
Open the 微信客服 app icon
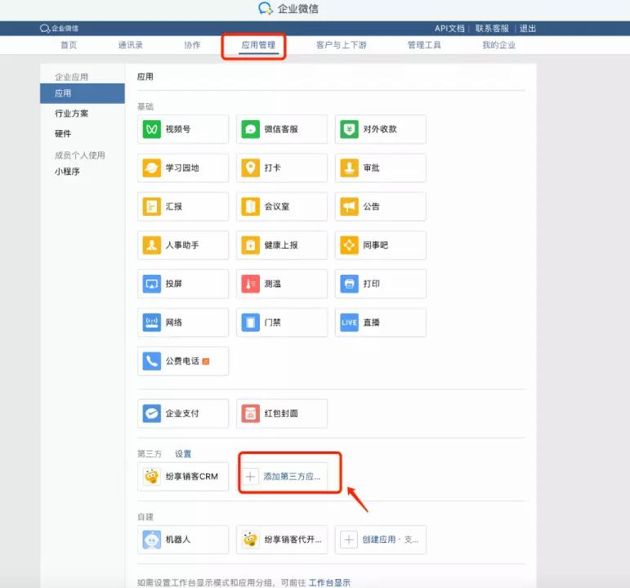click(x=250, y=129)
